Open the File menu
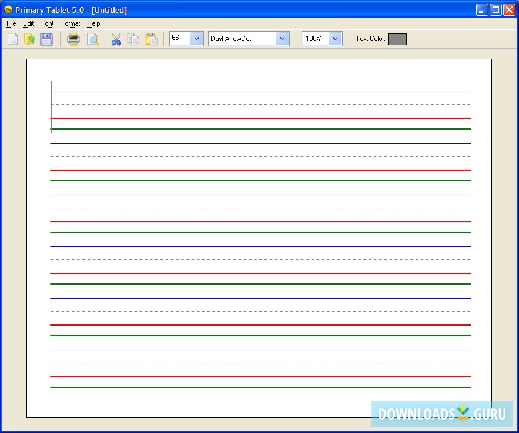The image size is (519, 433). [x=11, y=23]
